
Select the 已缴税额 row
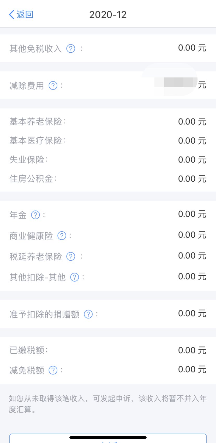(108, 350)
